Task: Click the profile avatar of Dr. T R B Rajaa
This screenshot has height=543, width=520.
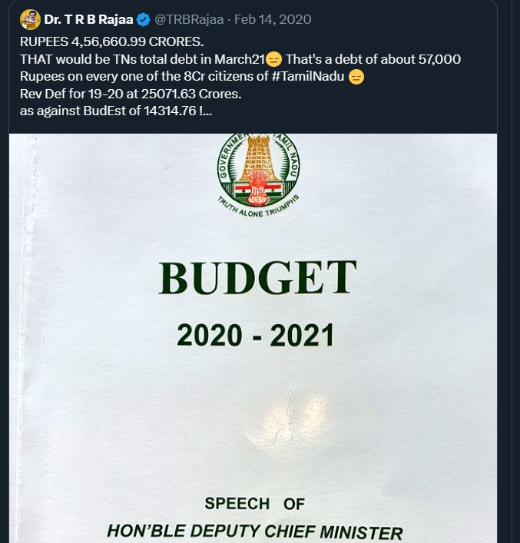Action: tap(30, 19)
